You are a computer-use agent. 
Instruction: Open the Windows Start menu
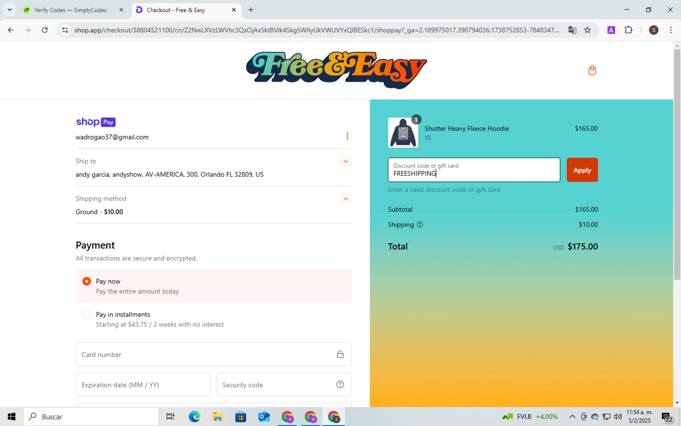11,416
